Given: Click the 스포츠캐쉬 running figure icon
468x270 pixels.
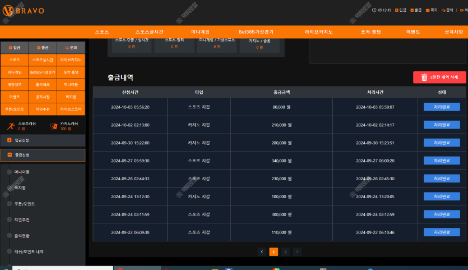Looking at the screenshot, I should (11, 126).
